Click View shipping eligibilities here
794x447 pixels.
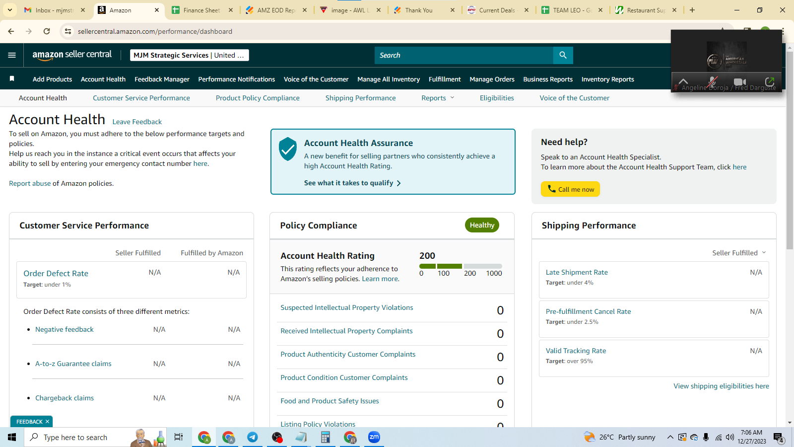(x=721, y=386)
